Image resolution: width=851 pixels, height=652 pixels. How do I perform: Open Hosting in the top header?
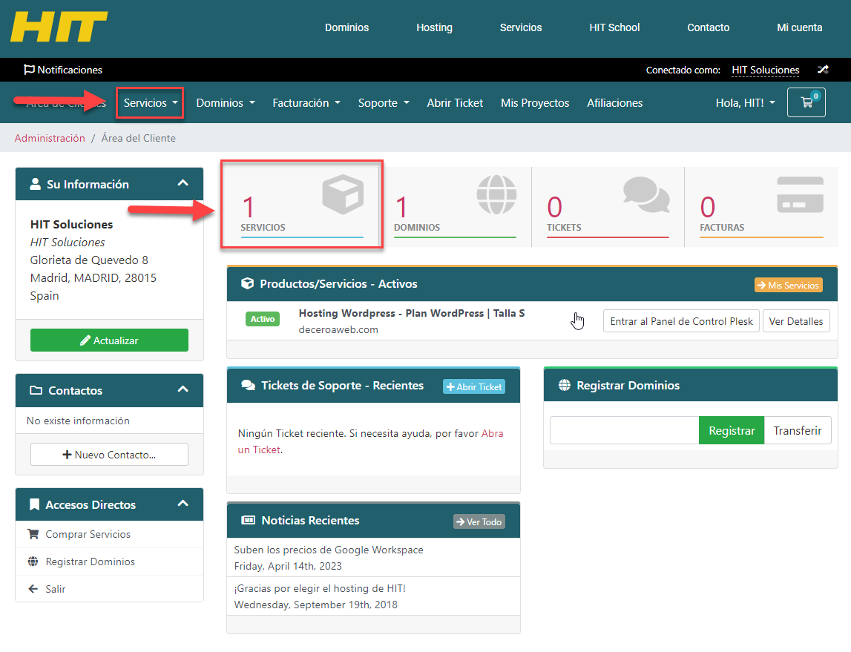[x=434, y=27]
